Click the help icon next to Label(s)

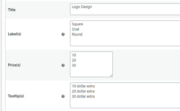click(x=63, y=34)
